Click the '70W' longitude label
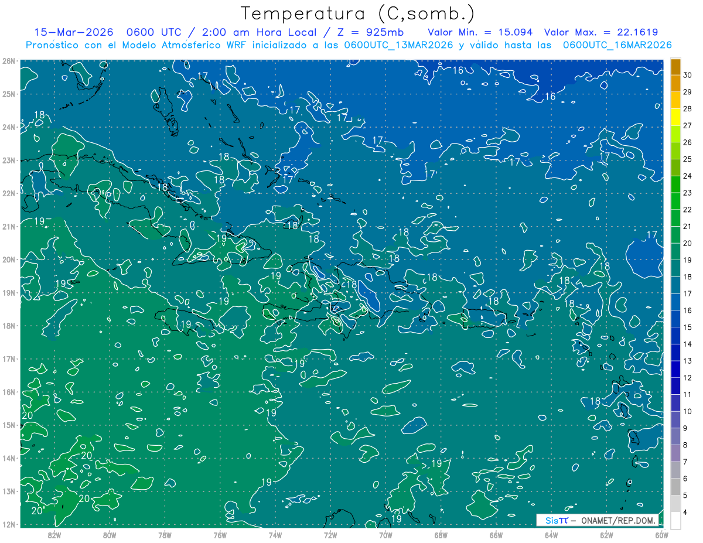The height and width of the screenshot is (543, 703). tap(385, 535)
